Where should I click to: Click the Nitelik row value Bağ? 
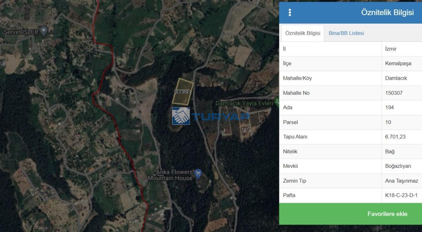pyautogui.click(x=390, y=151)
